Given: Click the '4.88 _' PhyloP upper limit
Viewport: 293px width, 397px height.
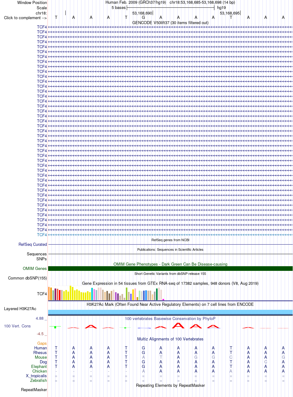Looking at the screenshot, I should tap(42, 318).
